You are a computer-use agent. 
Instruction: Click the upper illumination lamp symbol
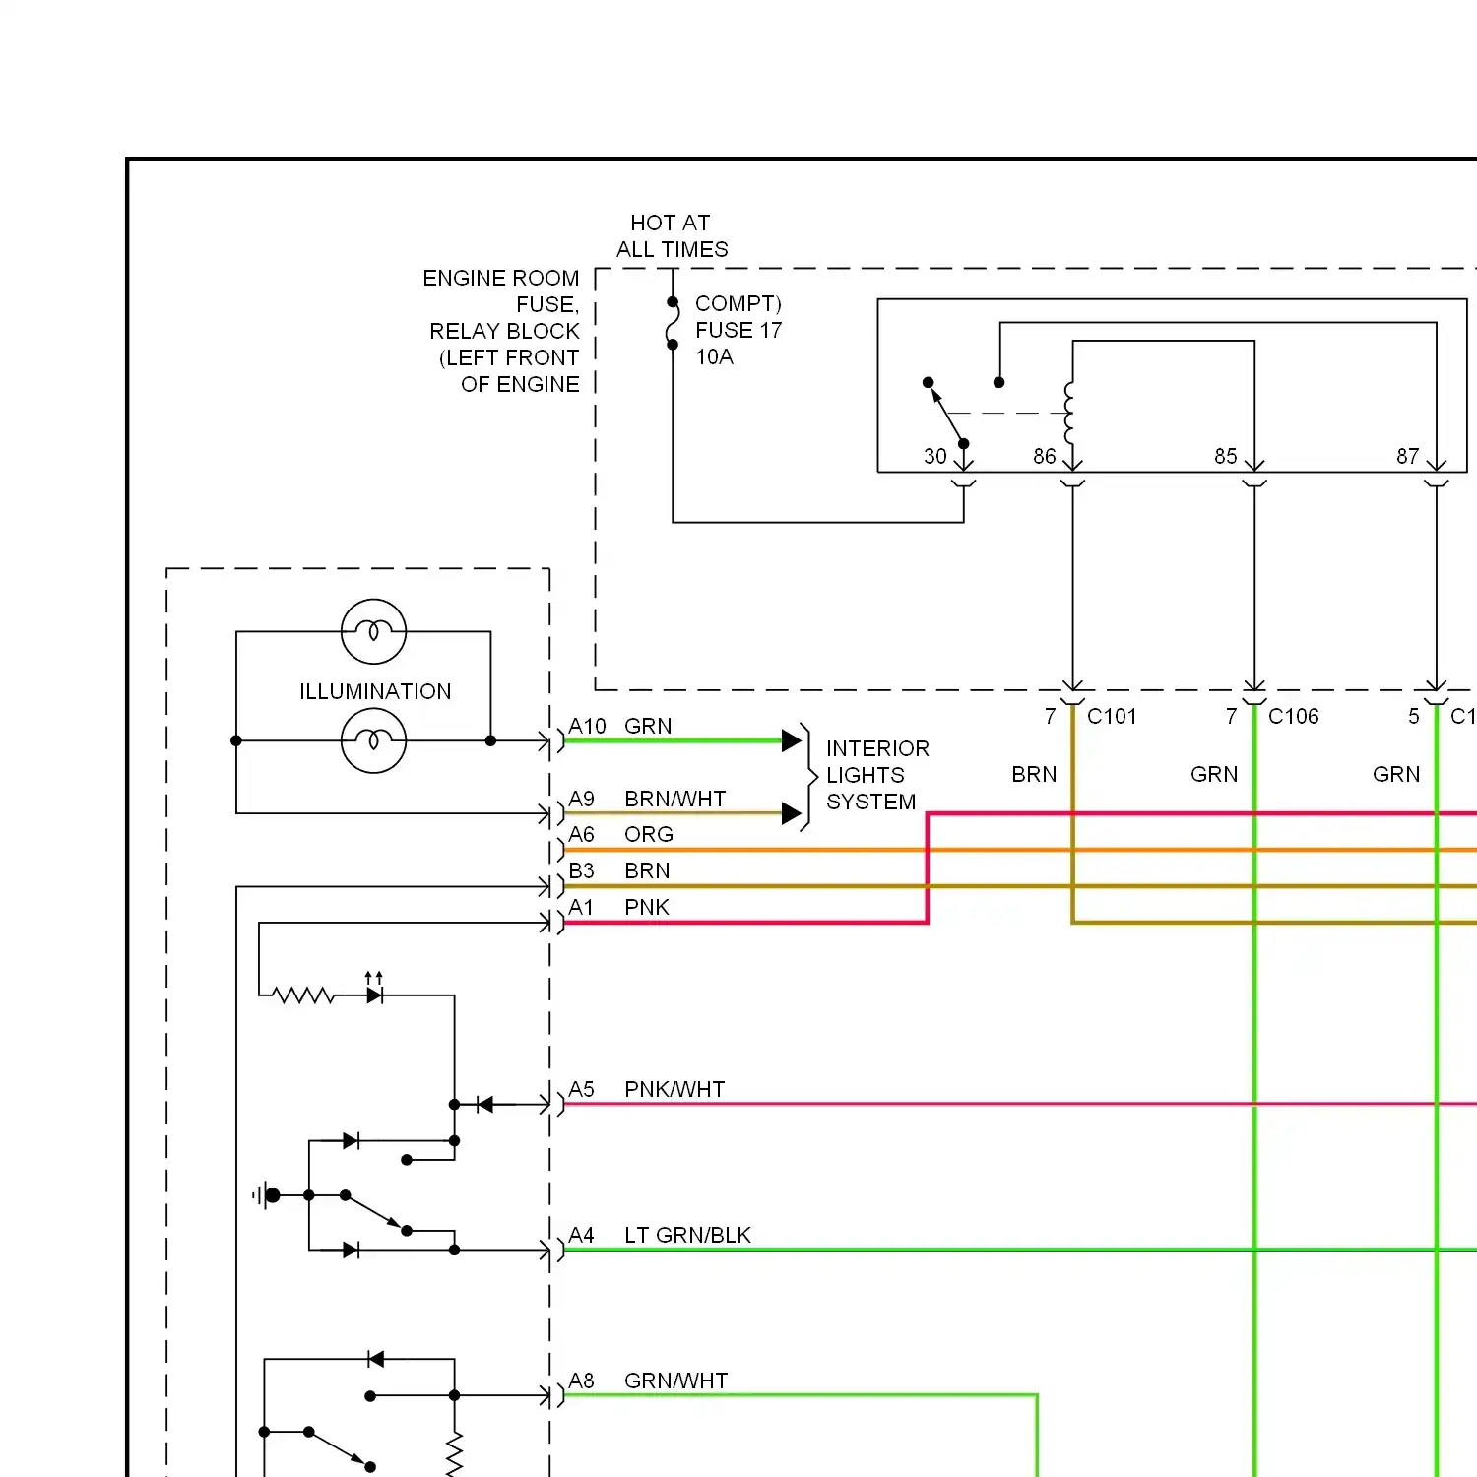point(373,631)
